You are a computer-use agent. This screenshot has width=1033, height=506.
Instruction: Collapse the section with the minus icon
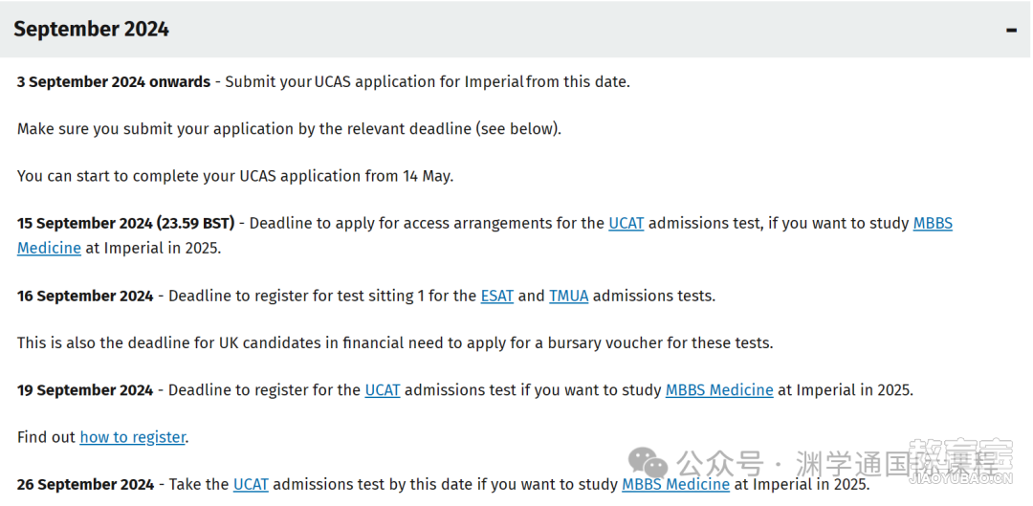tap(1011, 31)
